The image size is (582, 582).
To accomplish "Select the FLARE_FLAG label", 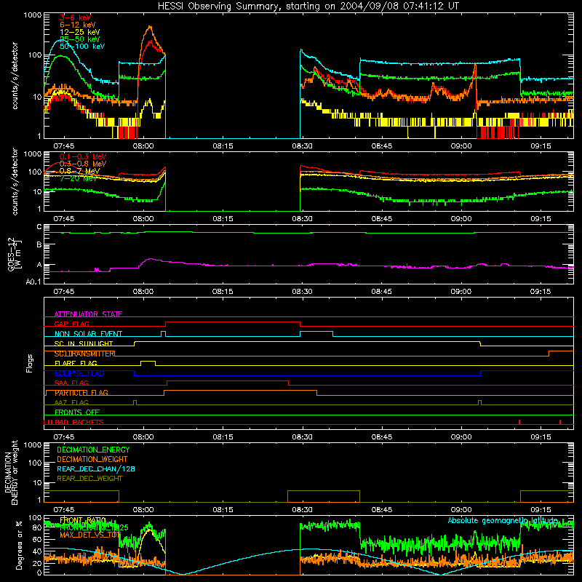I will click(x=76, y=363).
